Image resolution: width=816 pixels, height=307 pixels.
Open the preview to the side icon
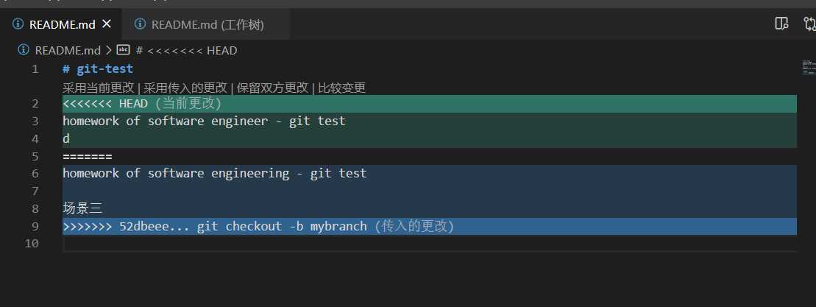[781, 24]
